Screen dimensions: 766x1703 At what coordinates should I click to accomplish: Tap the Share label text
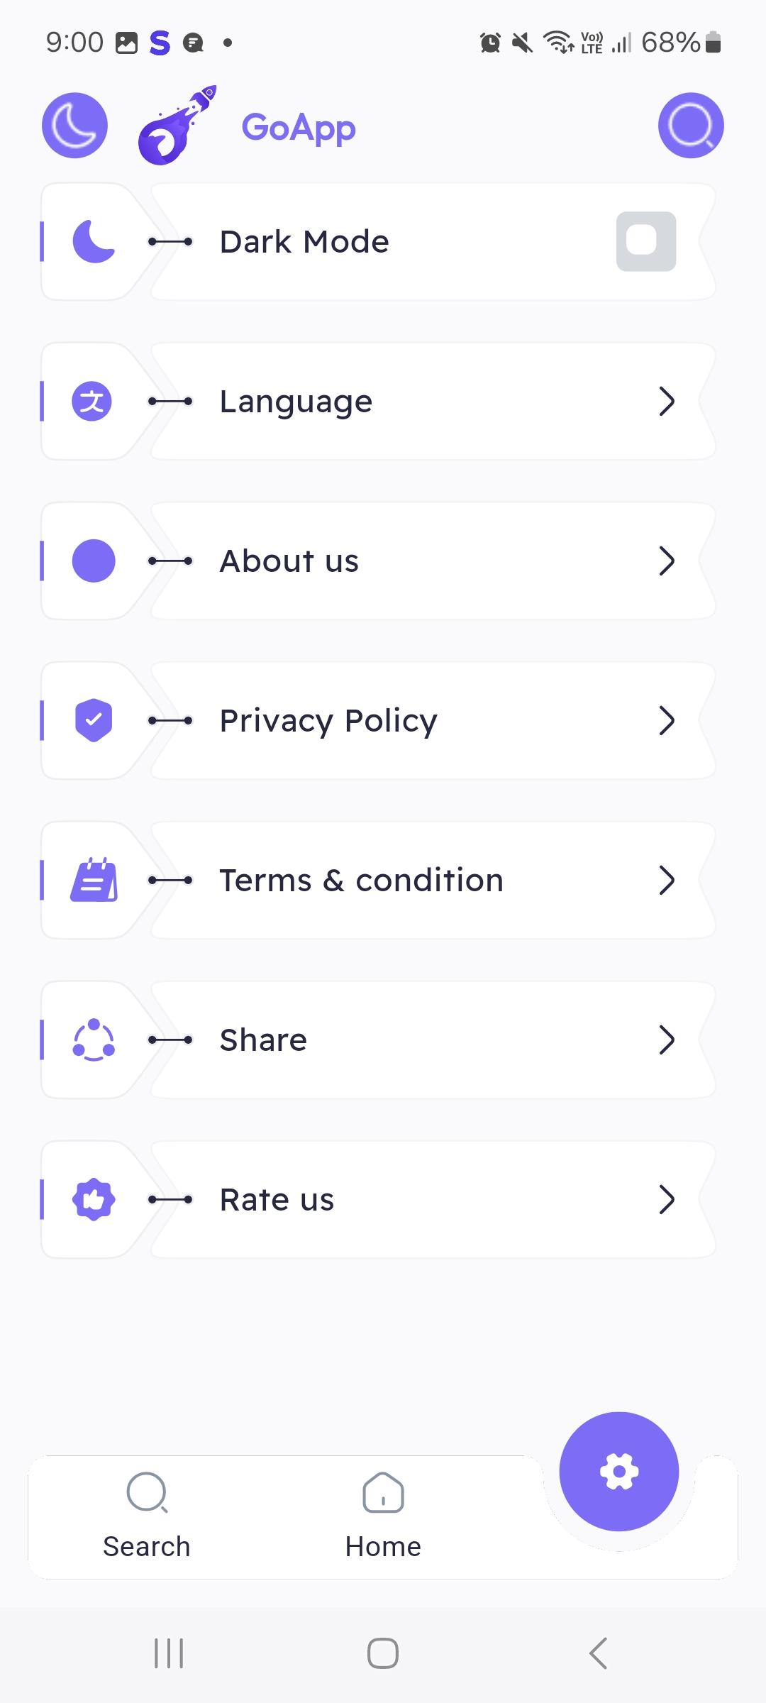pyautogui.click(x=263, y=1040)
